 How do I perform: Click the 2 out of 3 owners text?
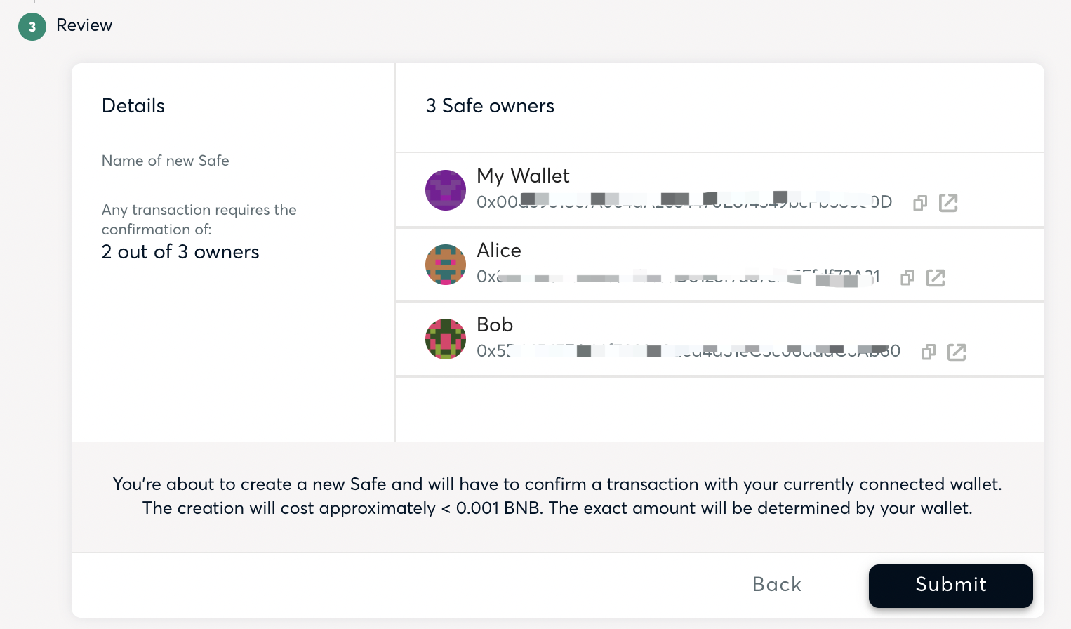click(x=180, y=252)
